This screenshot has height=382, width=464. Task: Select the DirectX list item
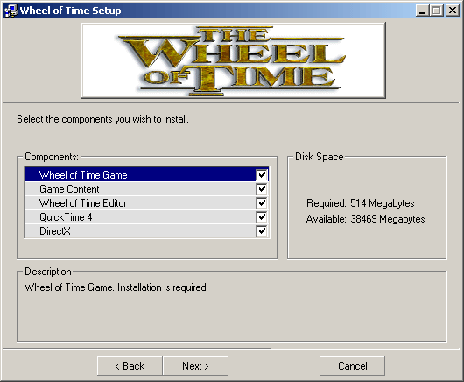[147, 231]
